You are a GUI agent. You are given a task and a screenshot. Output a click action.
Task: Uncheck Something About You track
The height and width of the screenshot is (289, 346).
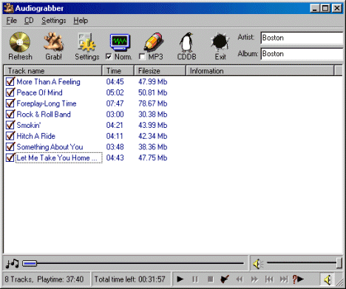click(x=10, y=146)
